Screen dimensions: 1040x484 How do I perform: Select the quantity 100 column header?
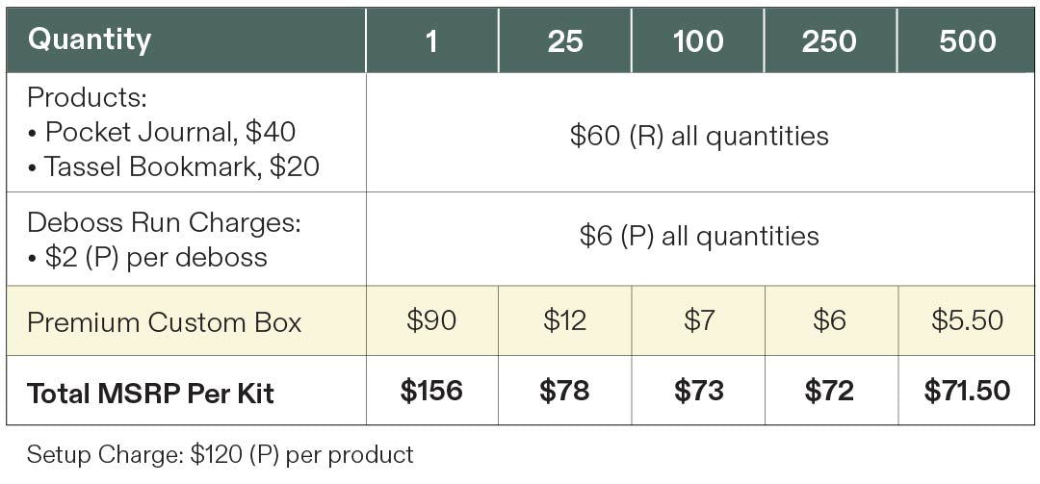(x=698, y=39)
